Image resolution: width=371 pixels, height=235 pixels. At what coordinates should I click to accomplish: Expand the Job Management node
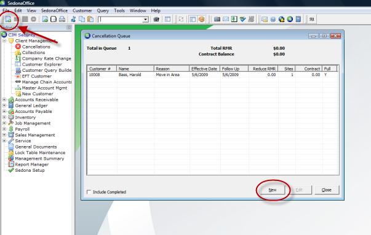pyautogui.click(x=4, y=123)
